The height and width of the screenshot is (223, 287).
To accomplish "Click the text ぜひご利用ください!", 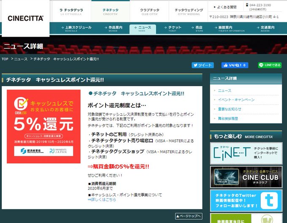I will pos(105,175).
